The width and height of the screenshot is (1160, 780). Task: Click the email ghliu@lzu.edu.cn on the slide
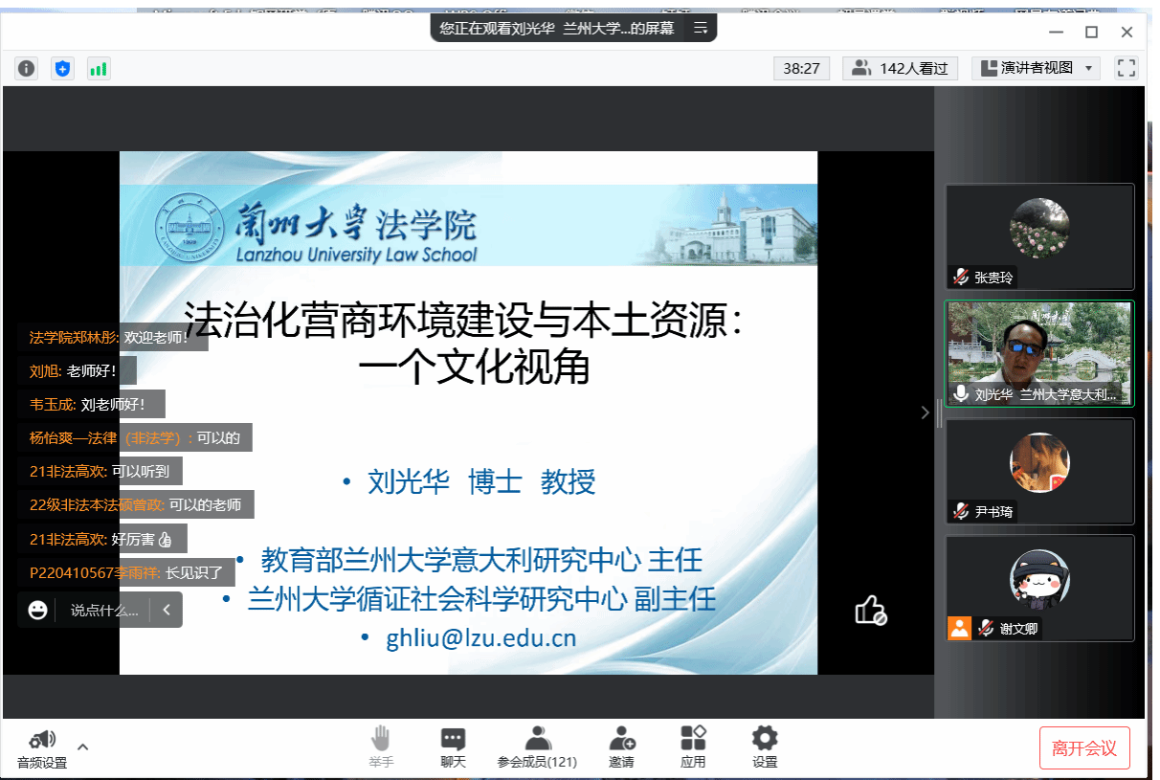pos(481,637)
